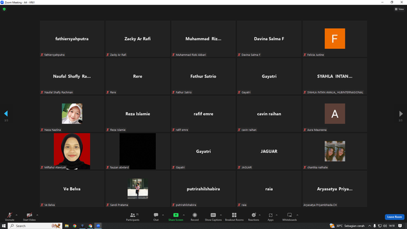
Task: Click putrirahilshabira participant name
Action: pos(203,189)
